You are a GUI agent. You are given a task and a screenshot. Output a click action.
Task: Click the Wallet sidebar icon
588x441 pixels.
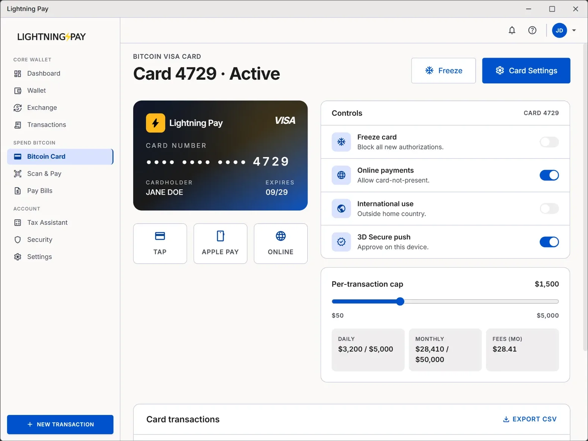click(x=18, y=91)
